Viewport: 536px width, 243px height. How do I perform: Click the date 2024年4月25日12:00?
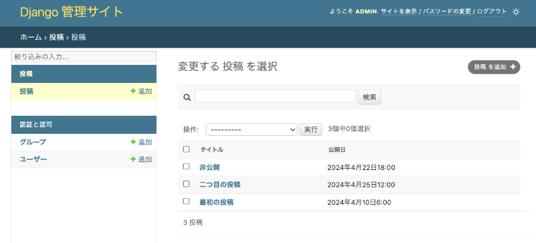click(x=361, y=185)
